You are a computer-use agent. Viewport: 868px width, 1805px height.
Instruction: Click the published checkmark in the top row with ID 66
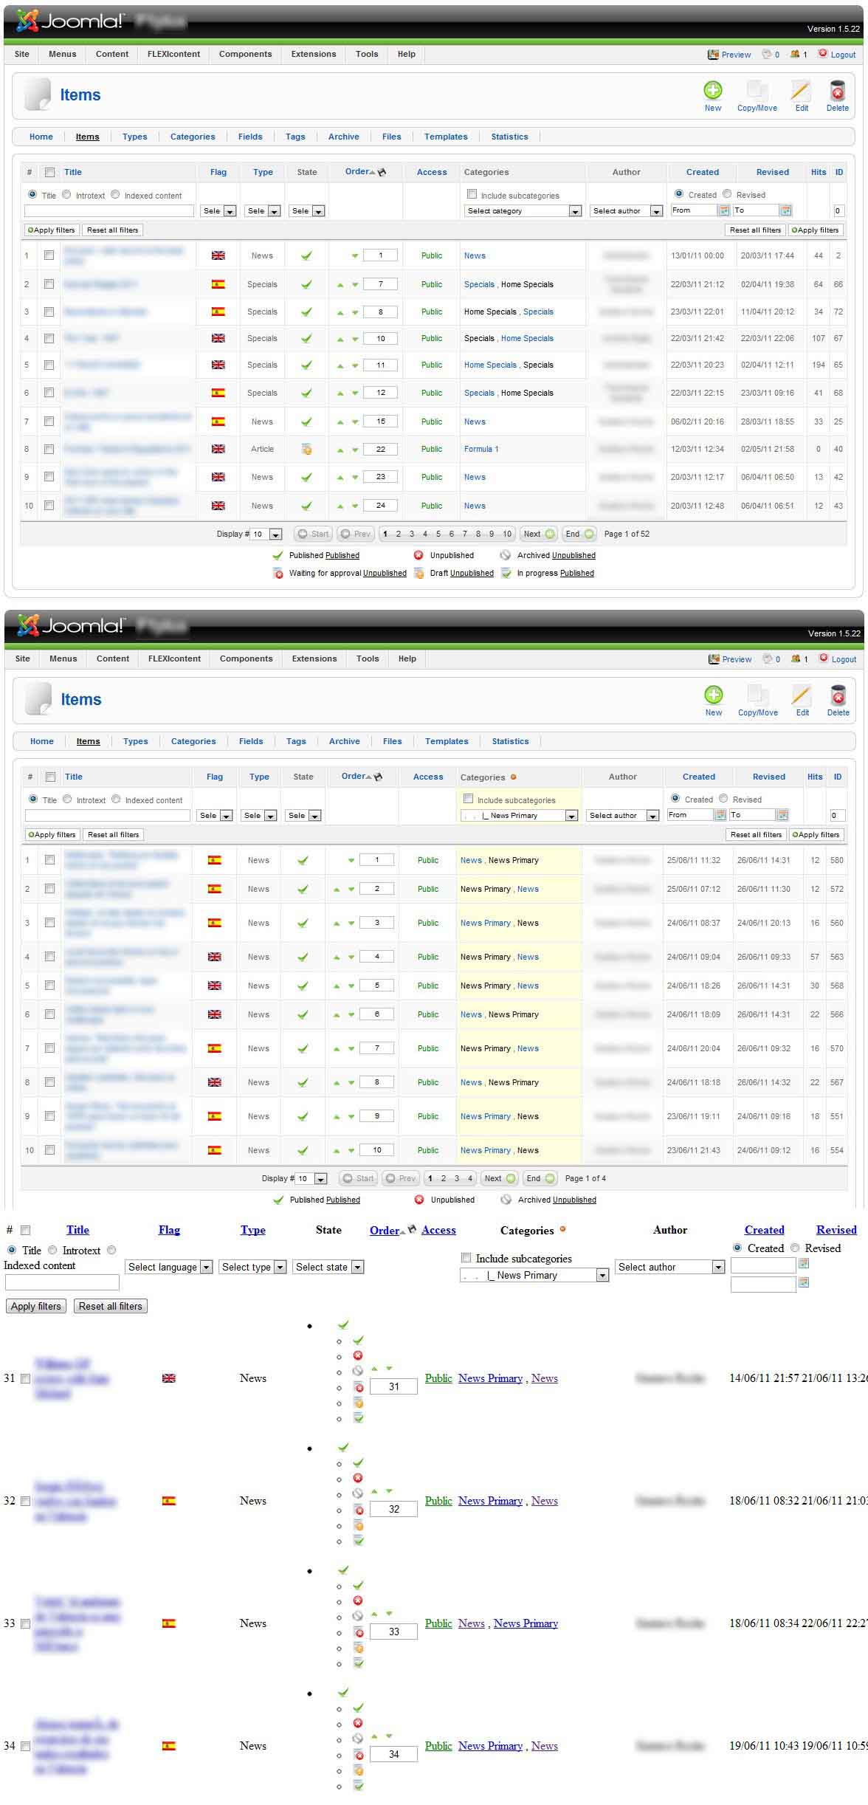pyautogui.click(x=306, y=284)
